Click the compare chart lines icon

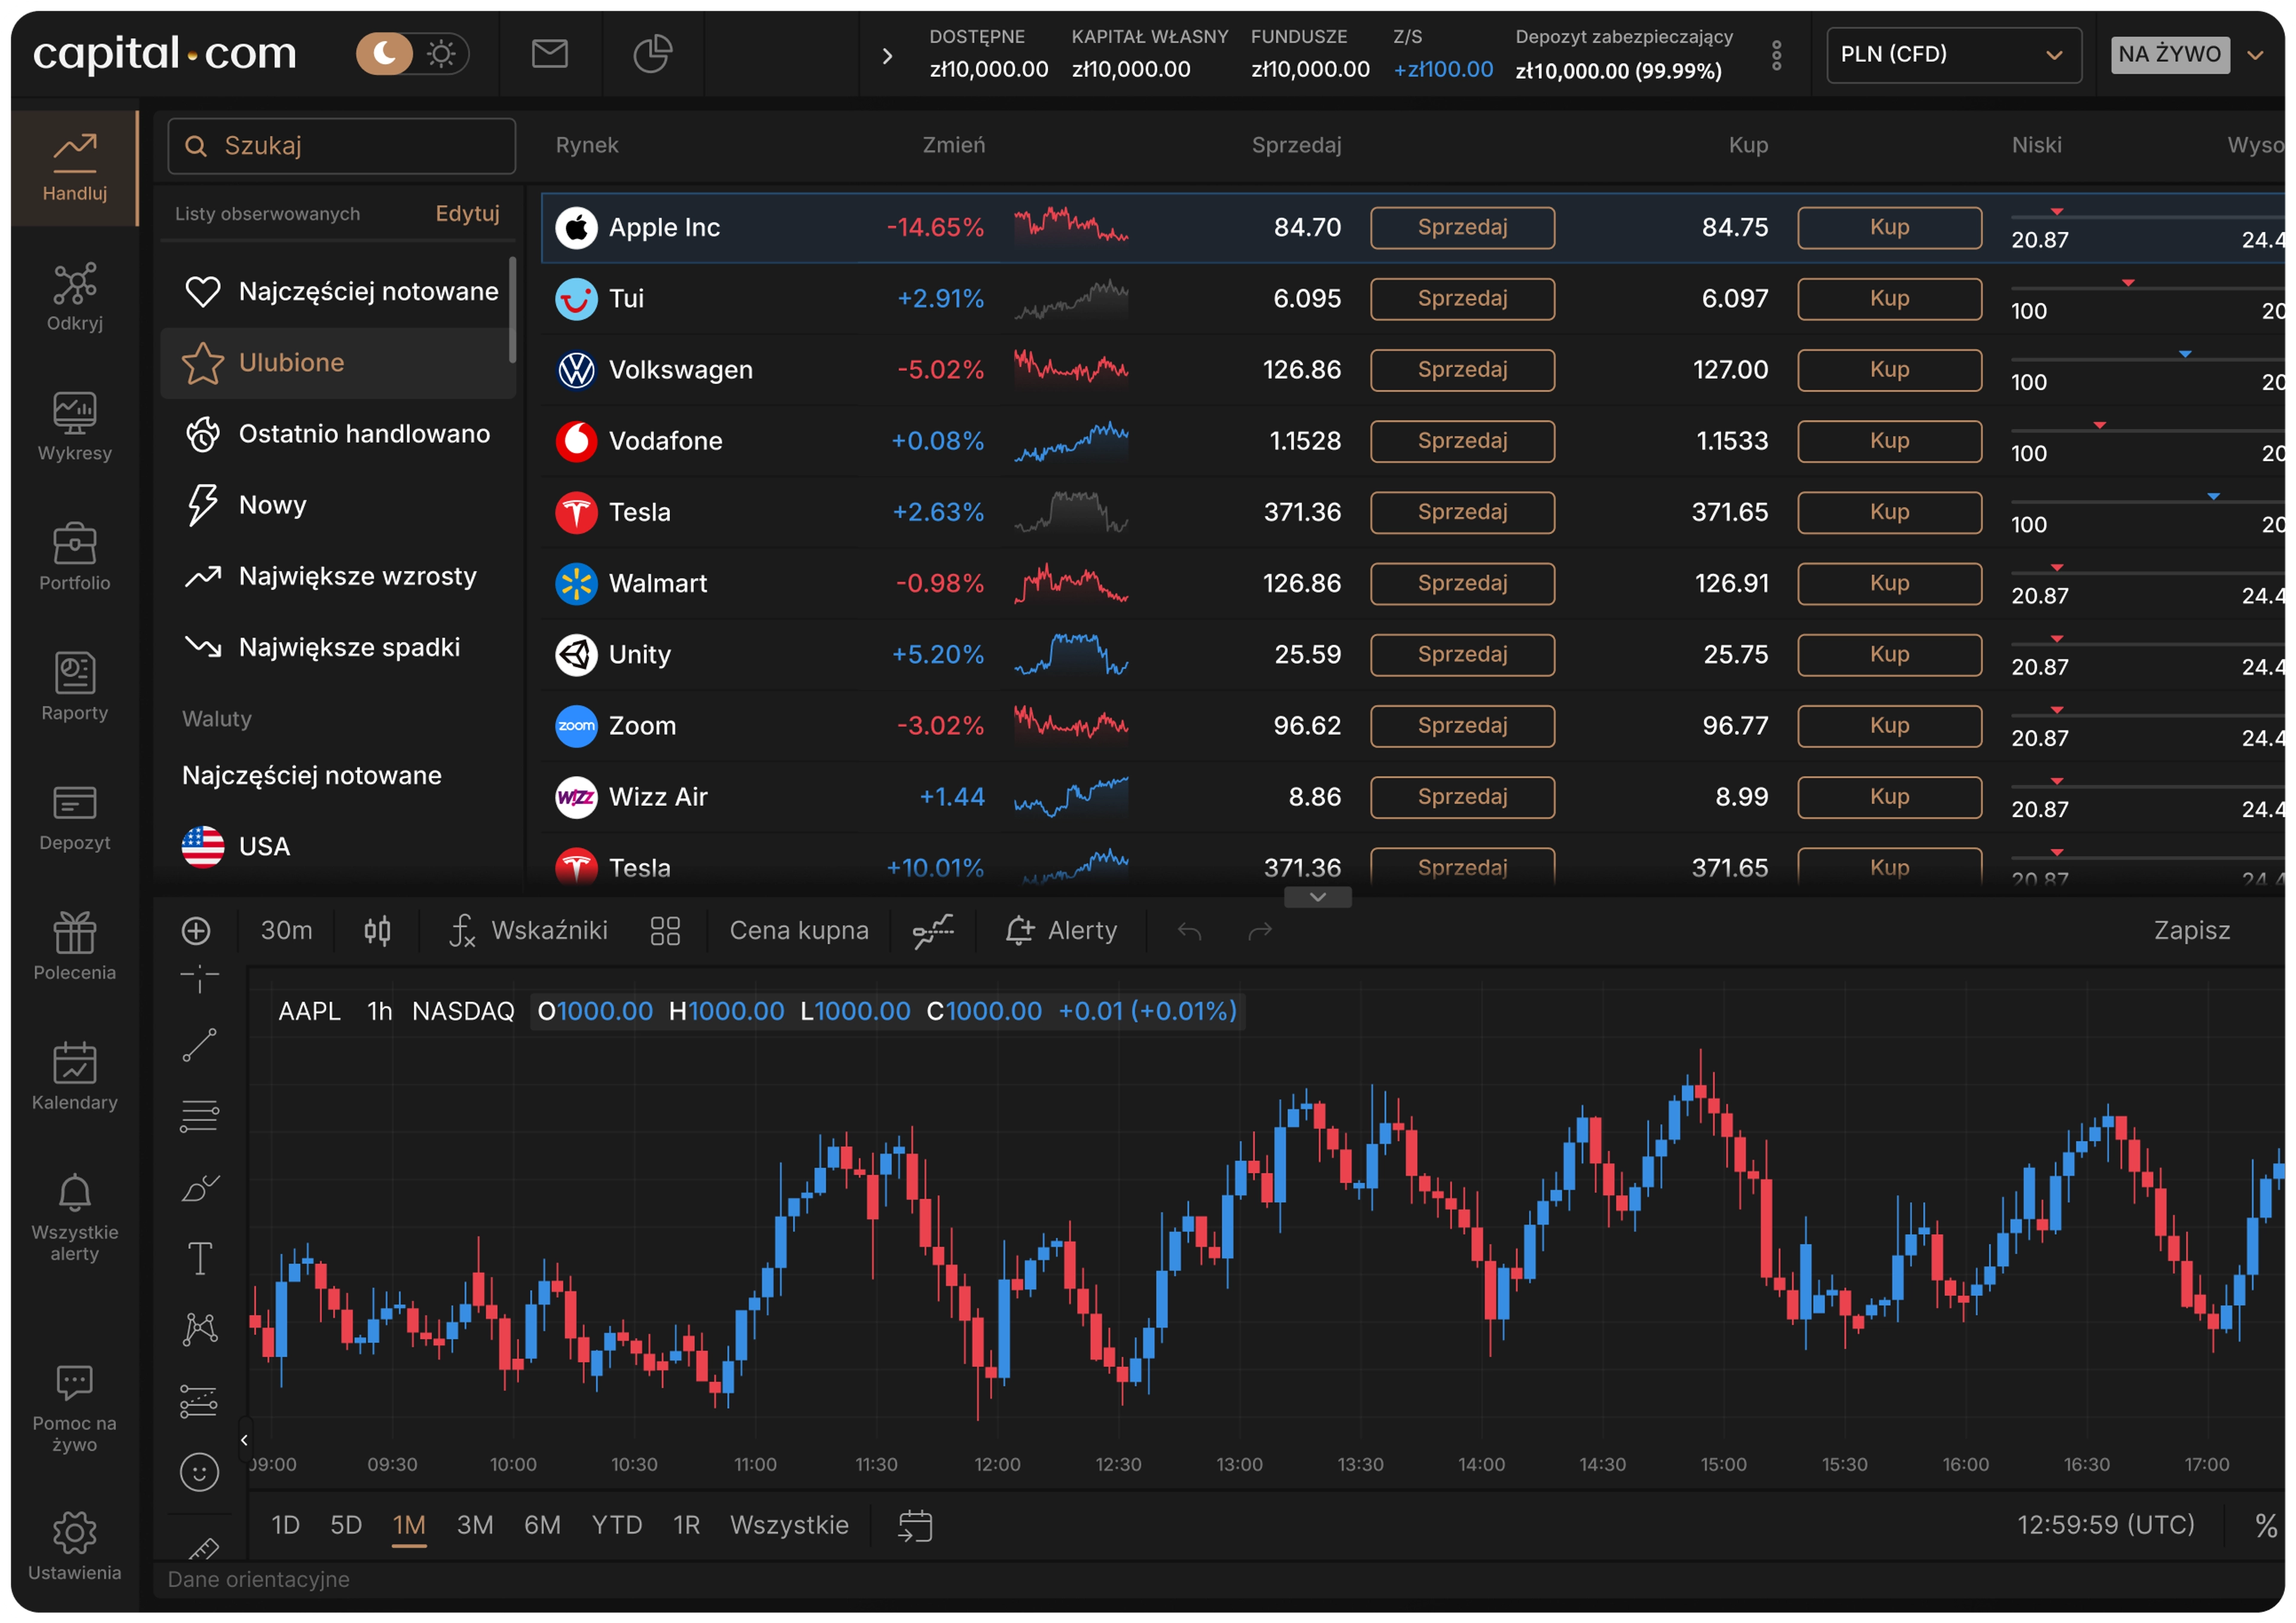pyautogui.click(x=933, y=931)
